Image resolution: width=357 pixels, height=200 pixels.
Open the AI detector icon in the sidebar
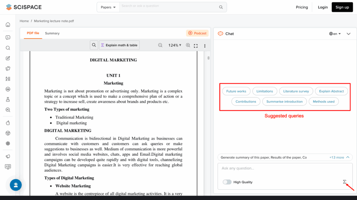(8, 110)
